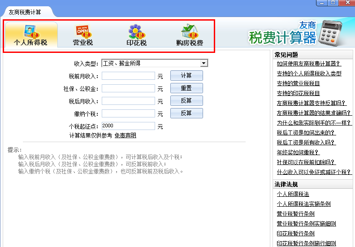Click the 重置 button
This screenshot has width=355, height=247.
(x=186, y=88)
